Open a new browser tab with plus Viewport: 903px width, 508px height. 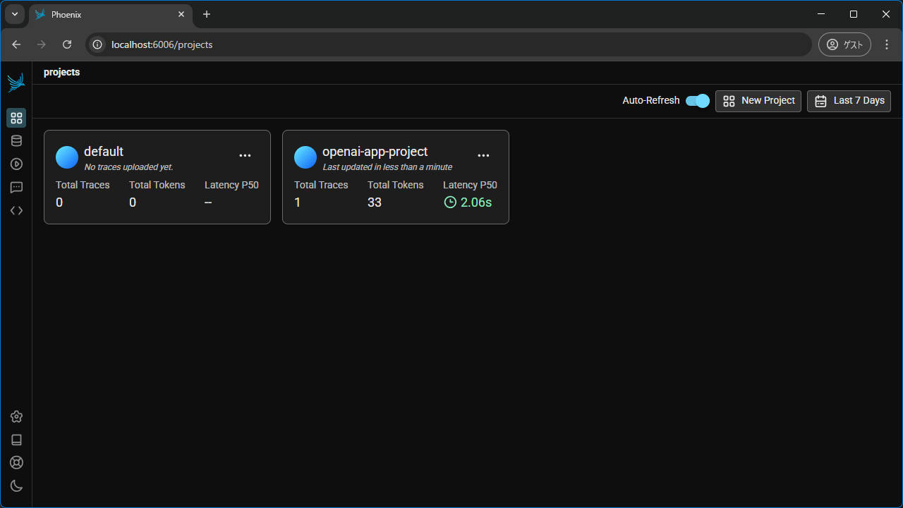207,14
